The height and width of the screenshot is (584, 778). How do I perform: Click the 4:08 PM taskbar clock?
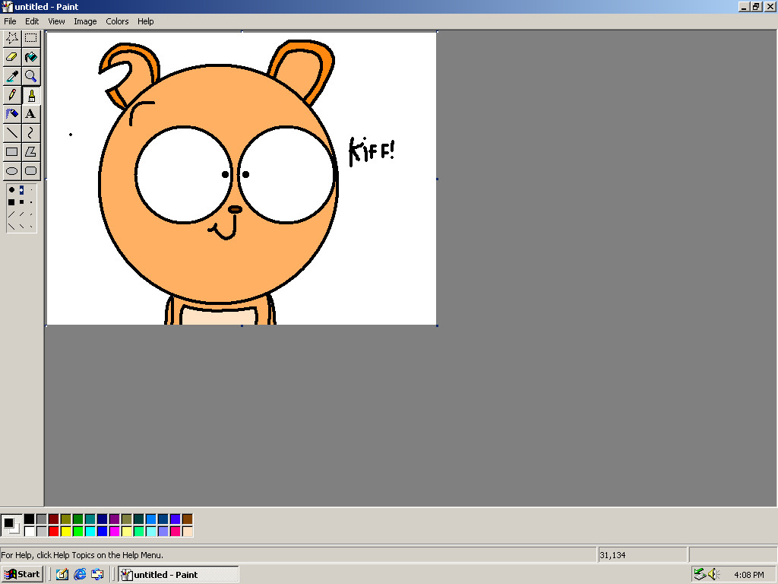pyautogui.click(x=748, y=575)
